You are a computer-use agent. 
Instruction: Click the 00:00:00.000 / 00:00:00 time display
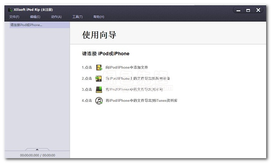click(37, 155)
